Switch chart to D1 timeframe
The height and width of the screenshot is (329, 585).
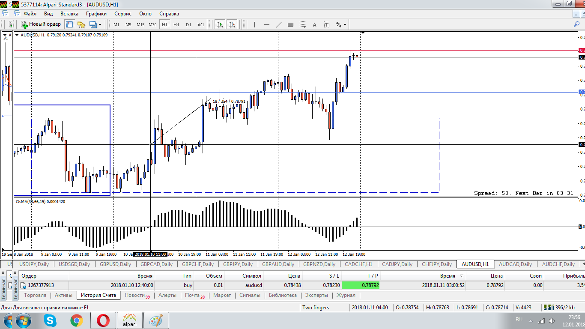[188, 24]
